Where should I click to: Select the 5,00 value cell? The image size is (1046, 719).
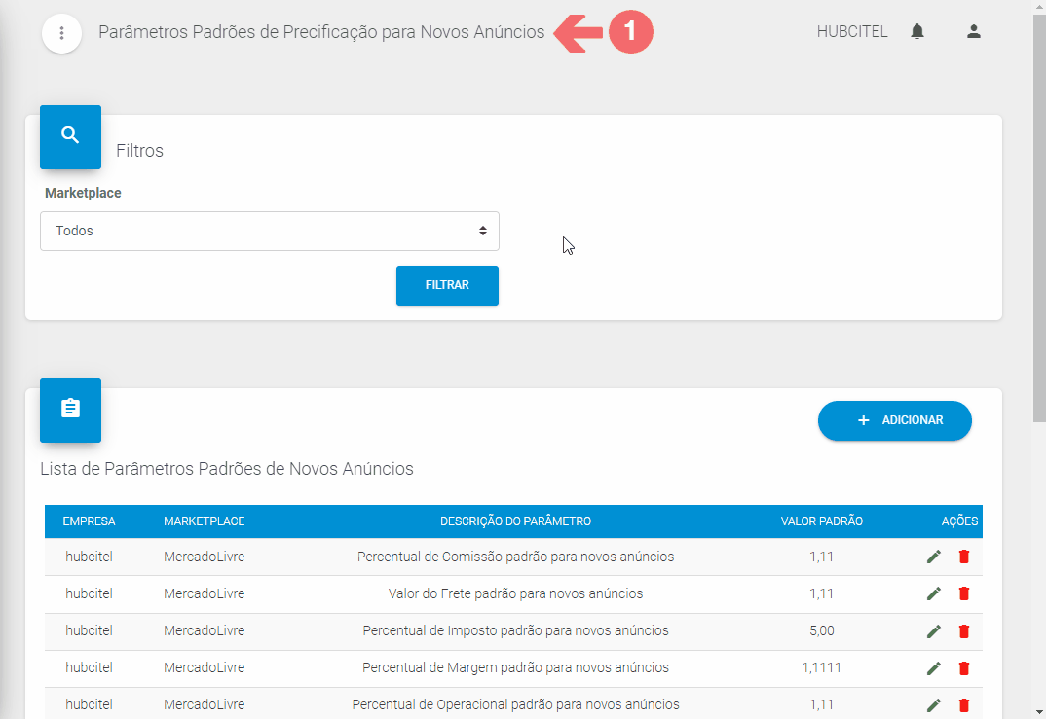tap(822, 630)
